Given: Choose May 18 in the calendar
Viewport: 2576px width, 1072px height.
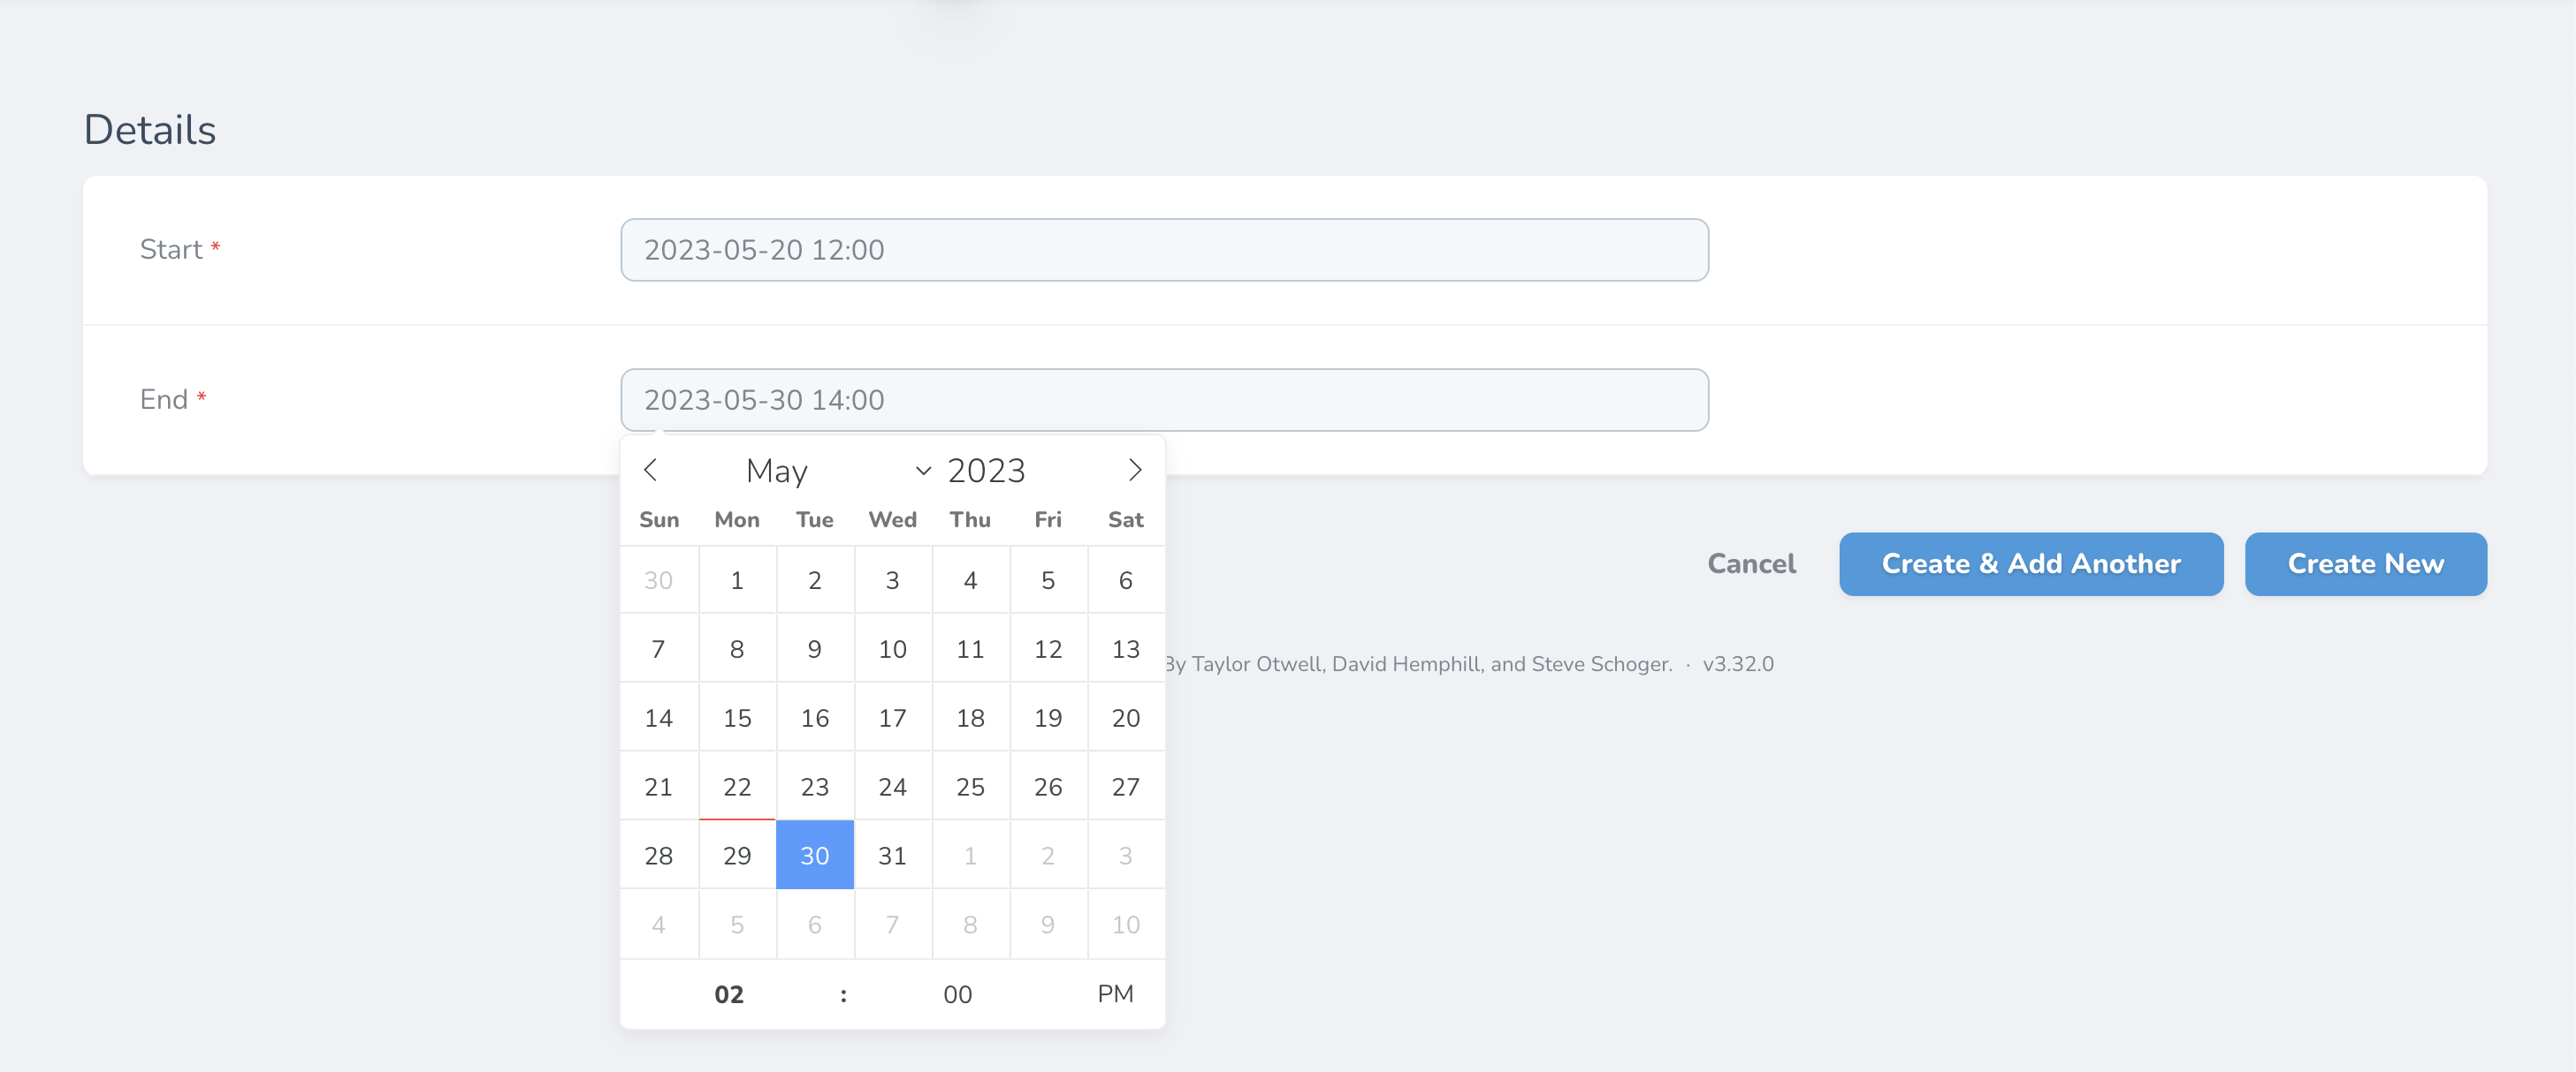Looking at the screenshot, I should tap(970, 718).
